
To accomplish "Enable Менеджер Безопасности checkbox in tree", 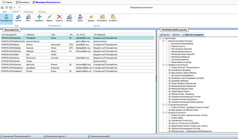I will coord(170,52).
